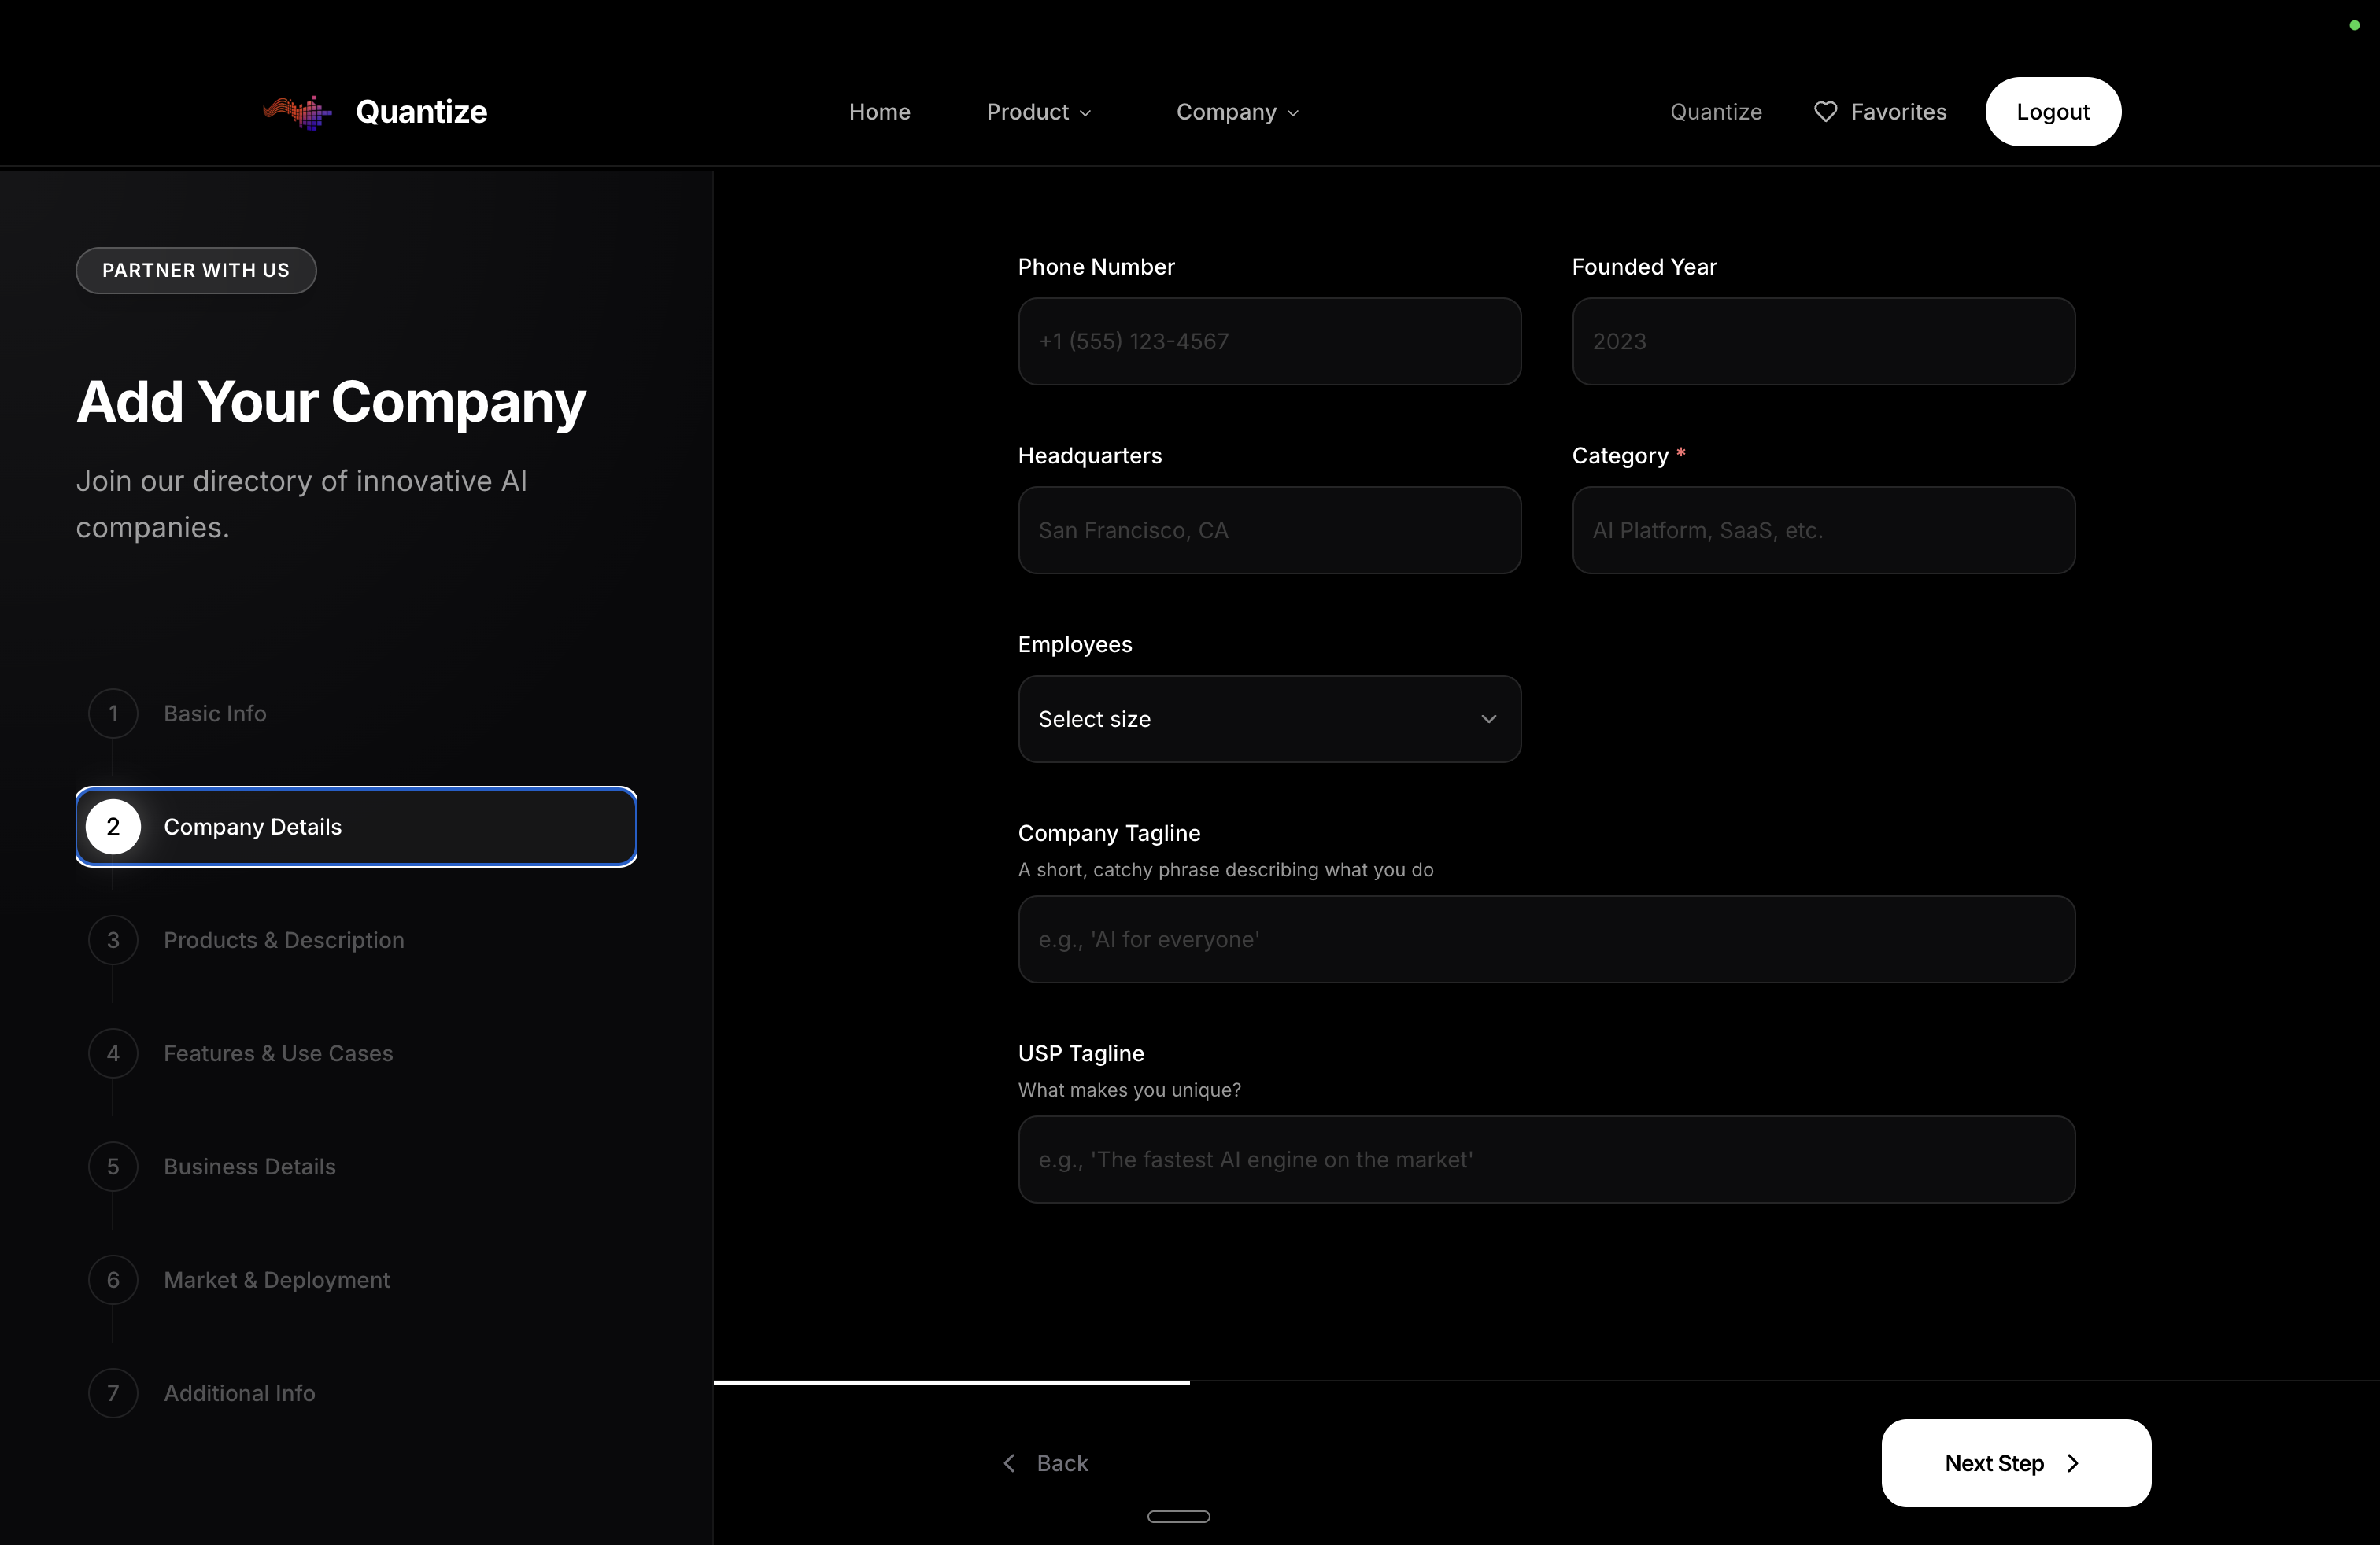
Task: Click the Favorites heart icon
Action: coord(1826,112)
